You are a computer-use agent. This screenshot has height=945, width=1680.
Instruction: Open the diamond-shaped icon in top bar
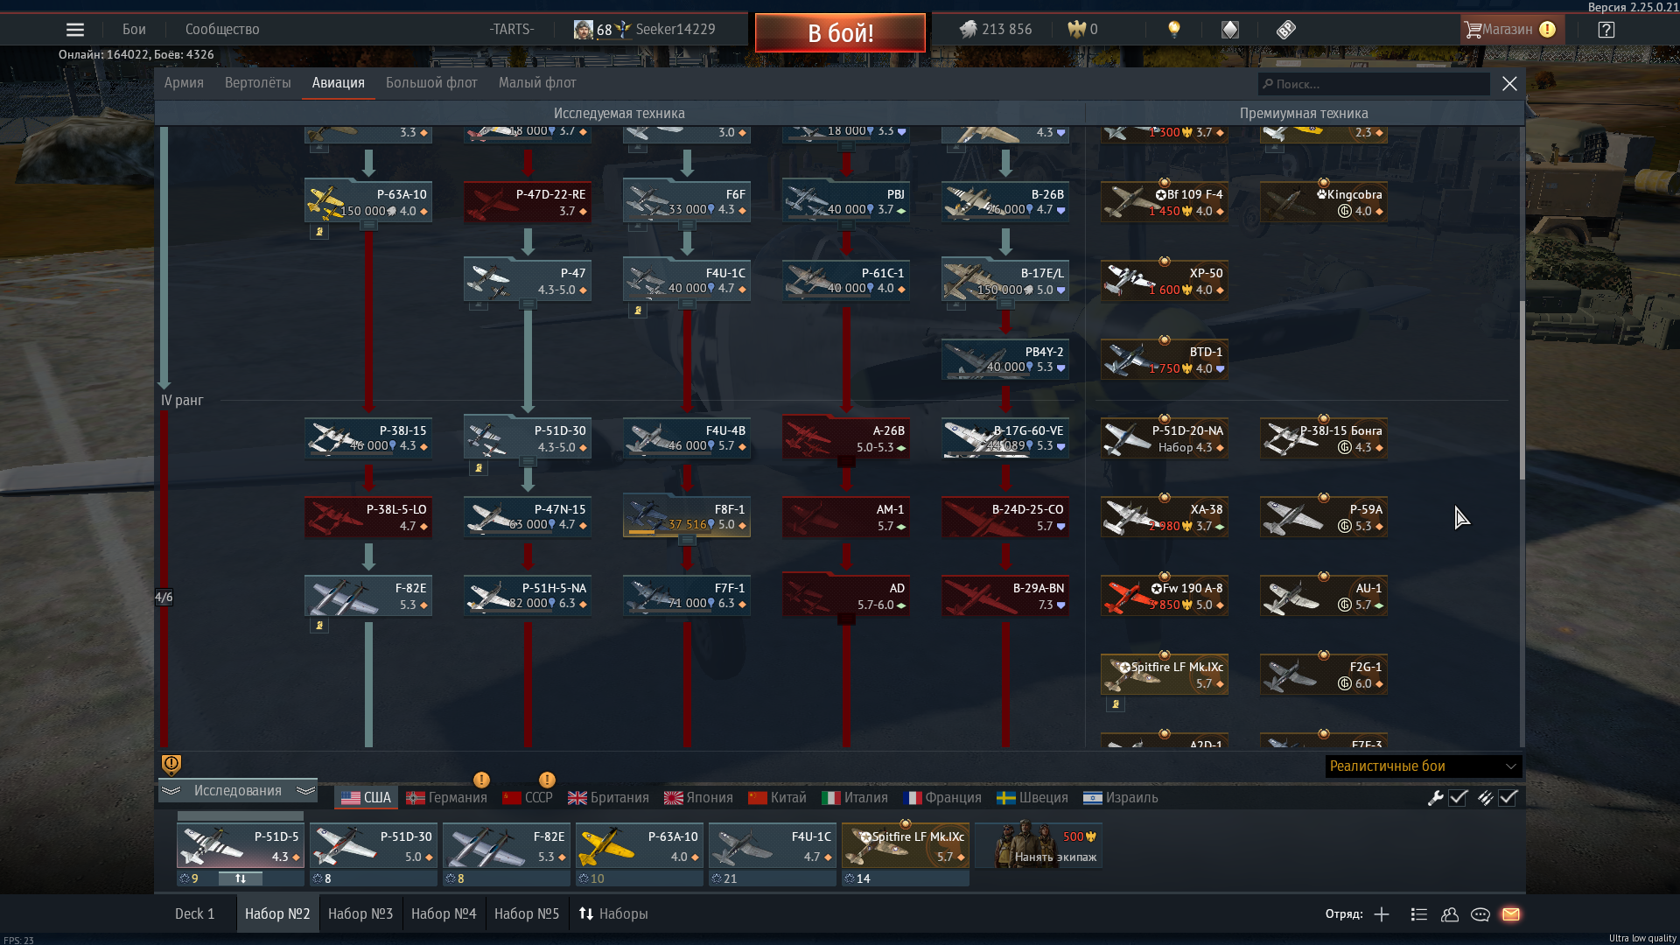click(x=1230, y=30)
